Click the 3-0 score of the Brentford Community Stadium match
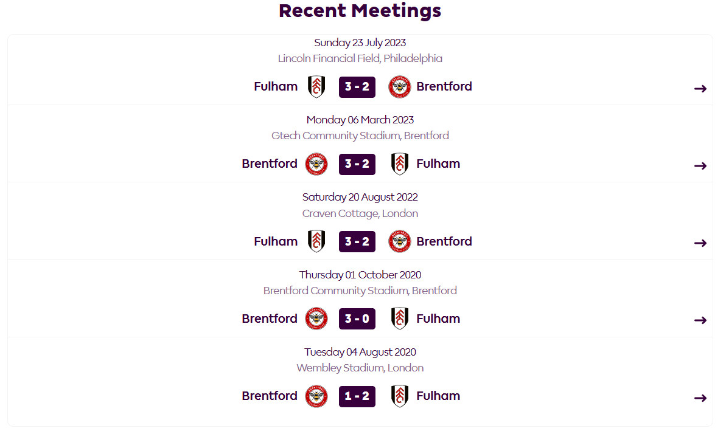Viewport: 726px width, 448px height. click(357, 319)
